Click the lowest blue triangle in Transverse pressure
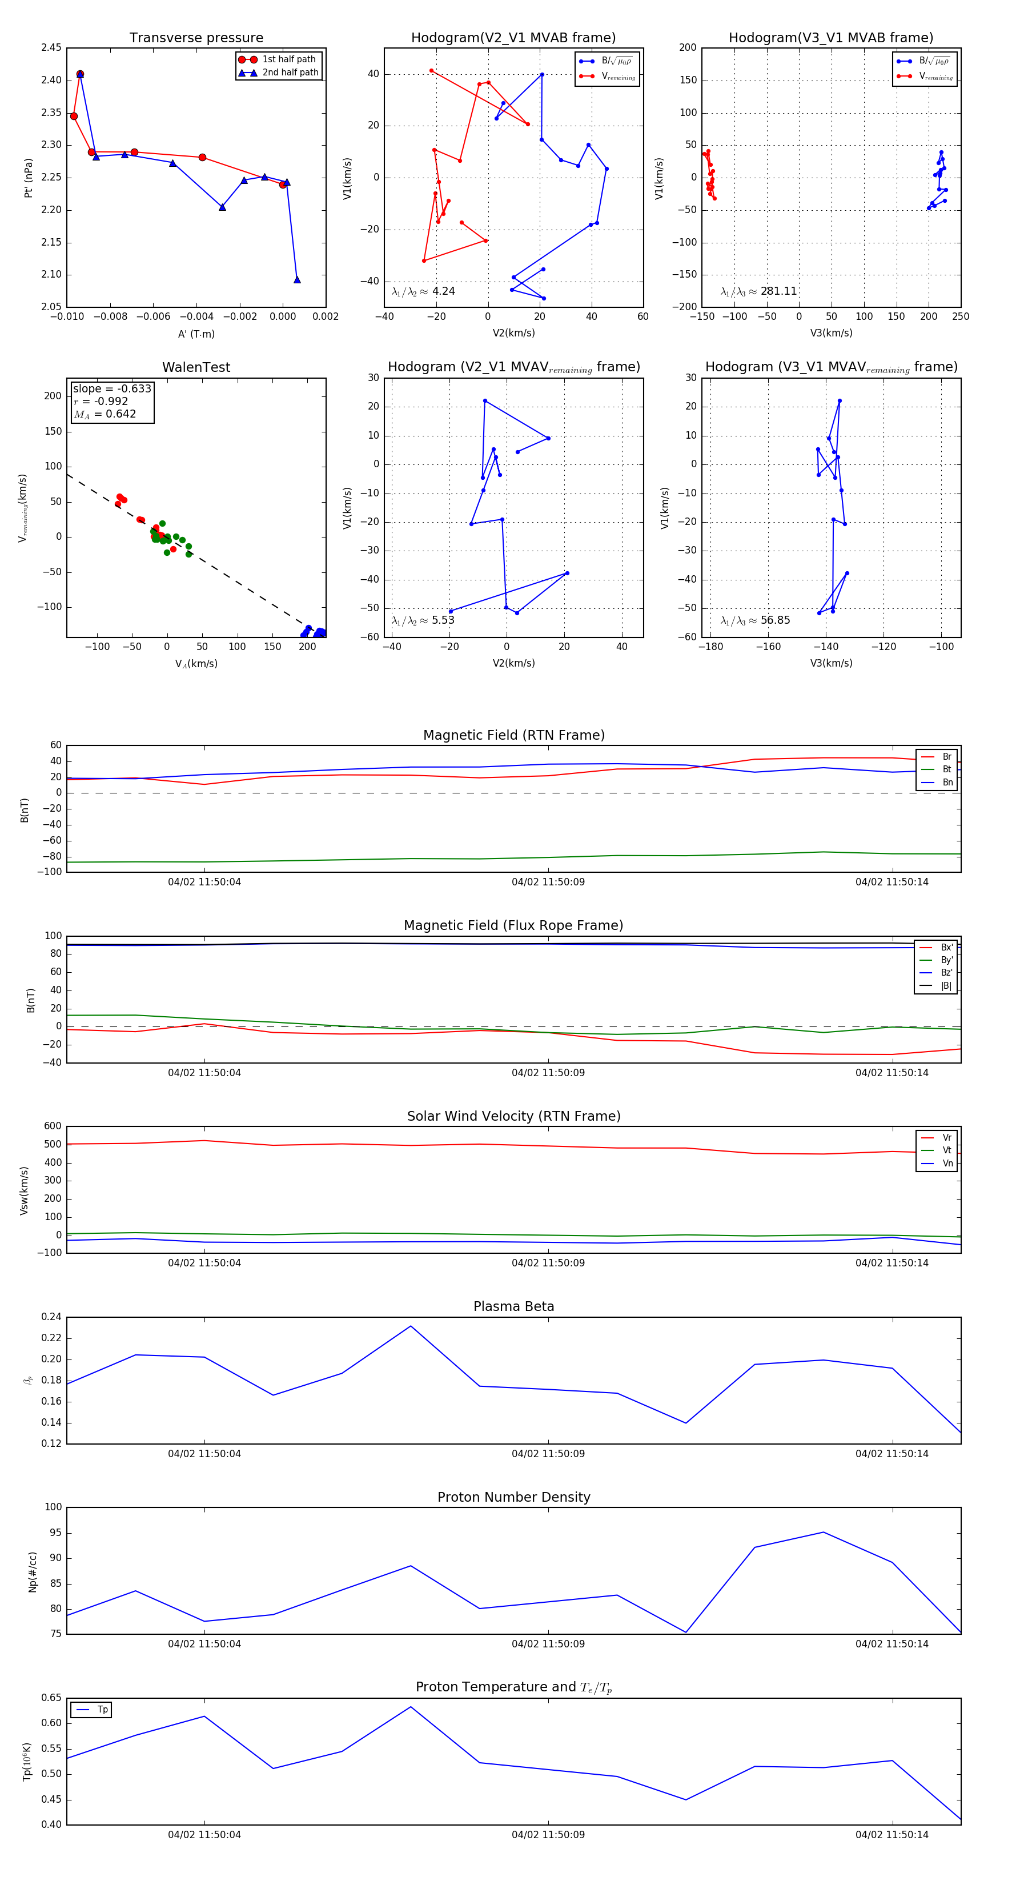Image resolution: width=1028 pixels, height=1885 pixels. point(297,279)
